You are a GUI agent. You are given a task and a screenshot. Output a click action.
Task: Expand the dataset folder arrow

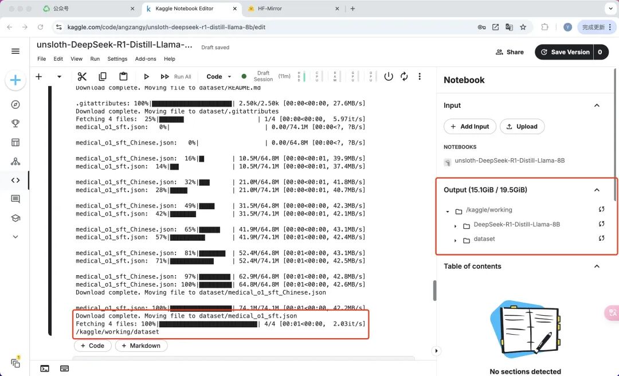pyautogui.click(x=455, y=240)
